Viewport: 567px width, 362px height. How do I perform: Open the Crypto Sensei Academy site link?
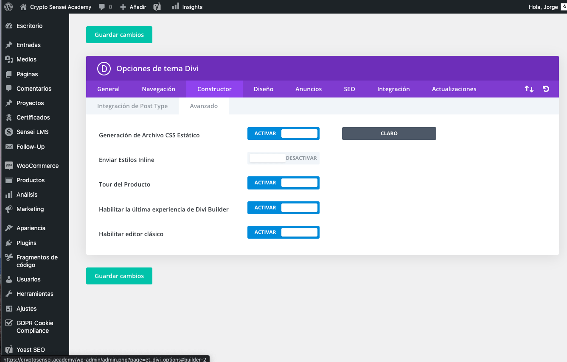coord(61,7)
